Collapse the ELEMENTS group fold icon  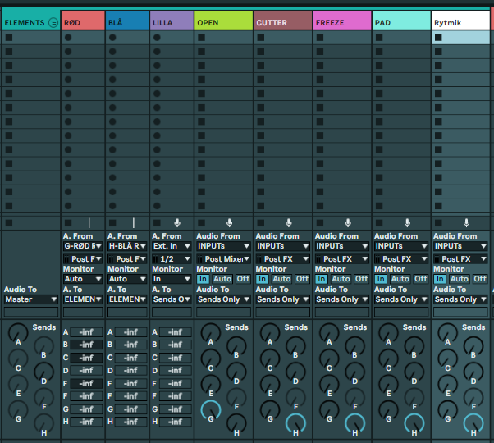[53, 22]
